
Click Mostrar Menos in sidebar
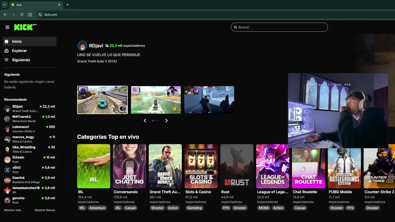pos(45,210)
